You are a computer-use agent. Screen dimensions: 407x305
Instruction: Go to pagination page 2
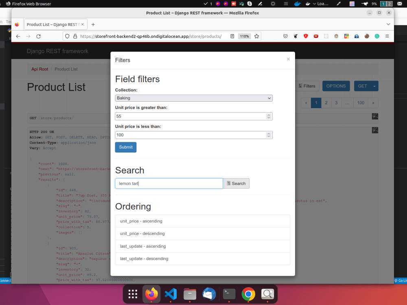(326, 103)
